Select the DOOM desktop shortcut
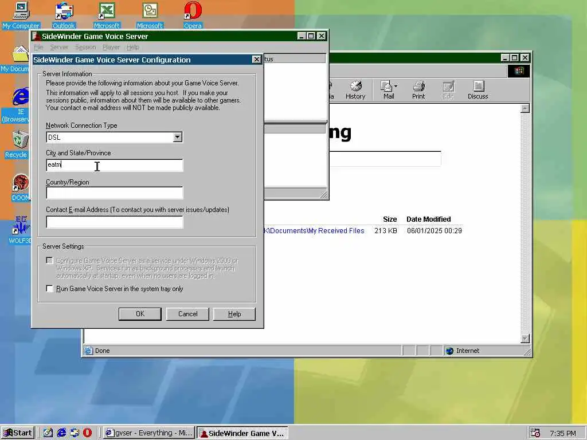 21,183
